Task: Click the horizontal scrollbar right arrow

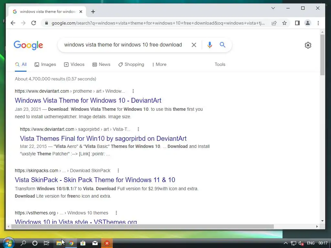Action: tap(317, 226)
